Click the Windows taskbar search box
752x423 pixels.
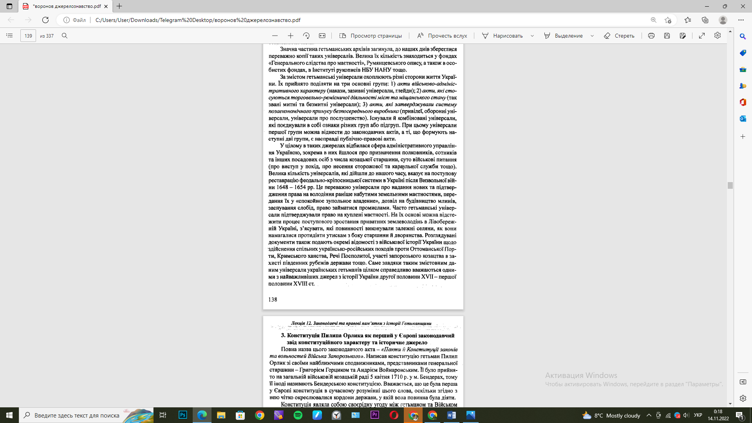[86, 415]
